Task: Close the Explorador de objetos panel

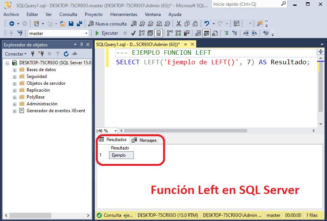Action: pos(88,45)
